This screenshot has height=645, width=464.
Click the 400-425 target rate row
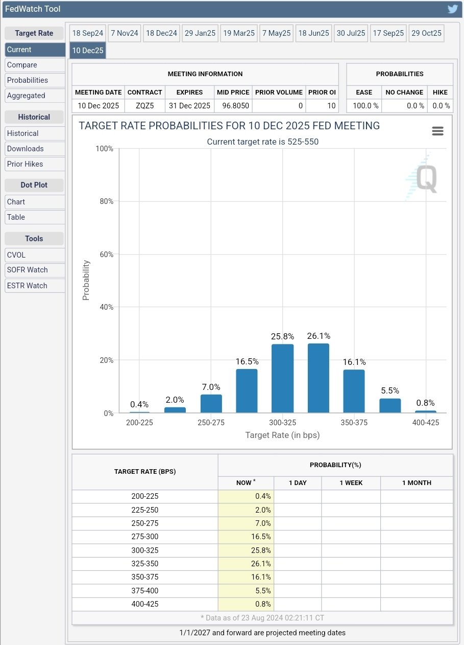[262, 604]
